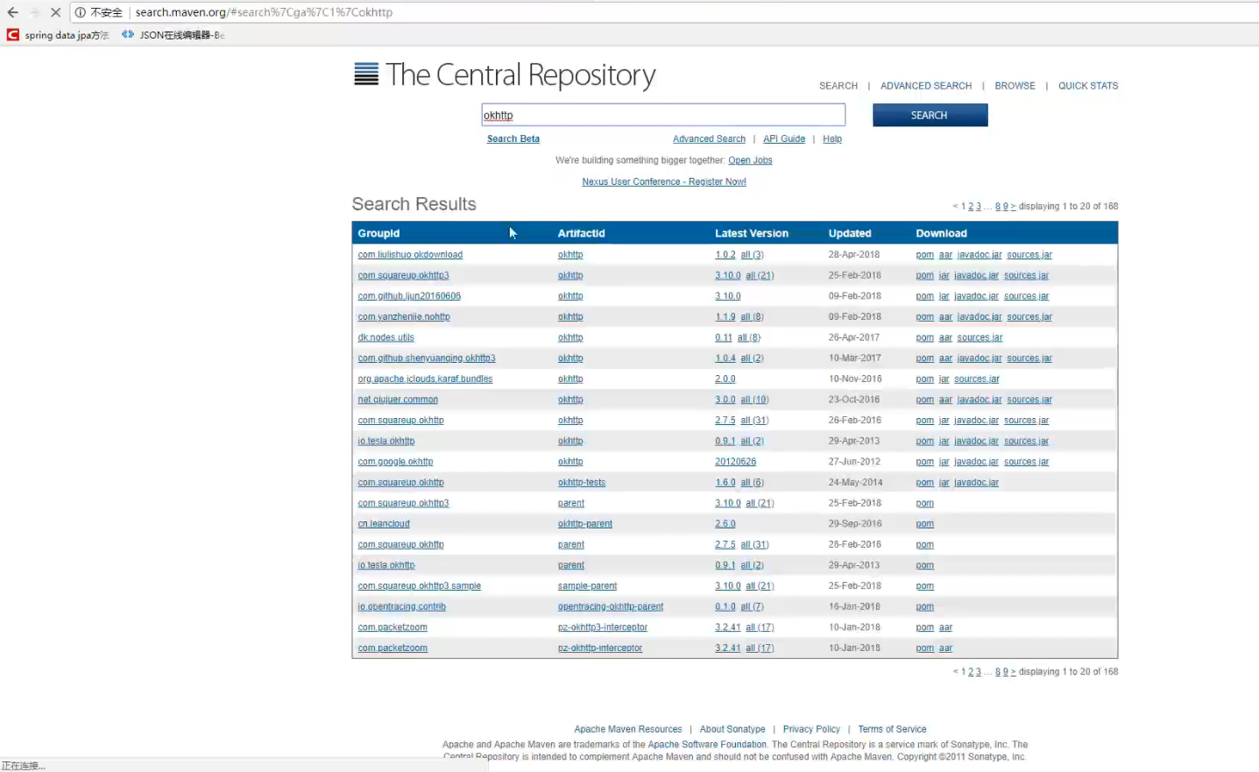Click the Central Repository logo icon
Image resolution: width=1259 pixels, height=772 pixels.
[x=366, y=74]
